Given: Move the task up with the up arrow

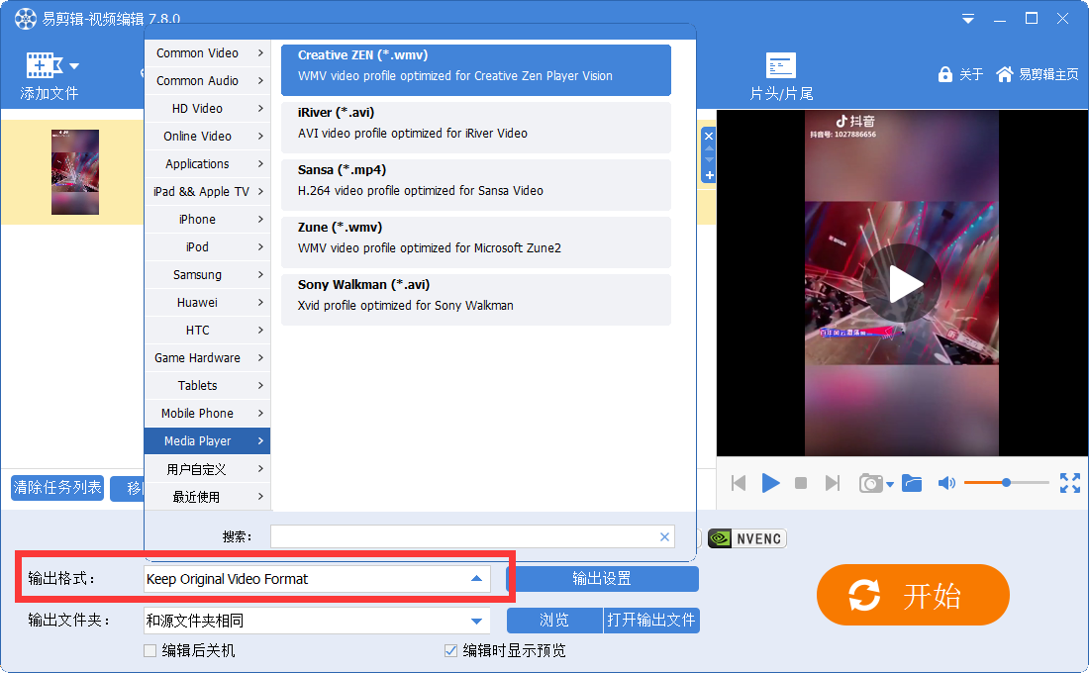Looking at the screenshot, I should point(709,148).
